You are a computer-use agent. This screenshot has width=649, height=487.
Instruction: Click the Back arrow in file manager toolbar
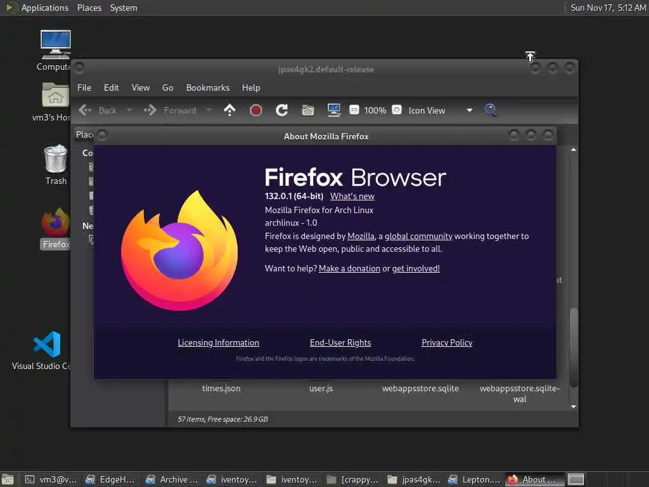pyautogui.click(x=85, y=110)
